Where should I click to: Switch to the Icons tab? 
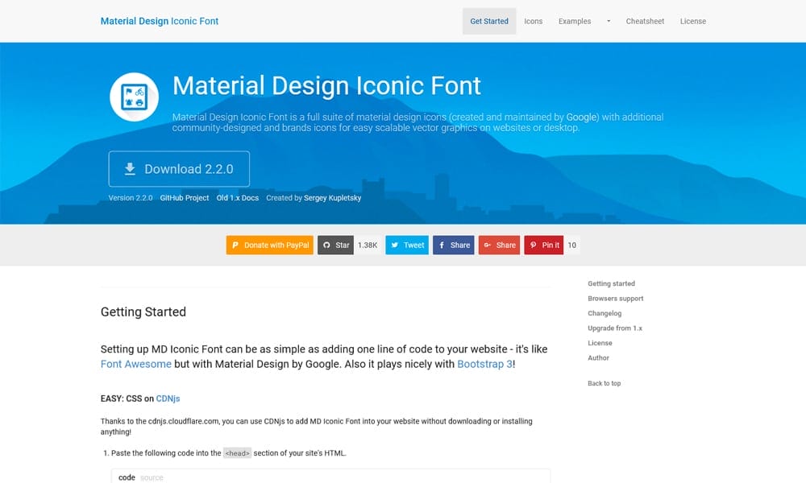pos(533,21)
